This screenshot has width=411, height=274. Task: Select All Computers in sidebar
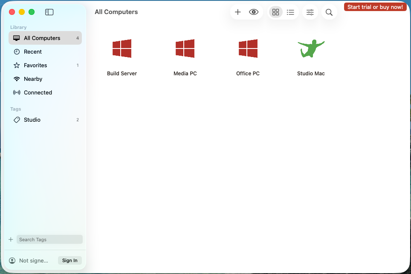[45, 38]
